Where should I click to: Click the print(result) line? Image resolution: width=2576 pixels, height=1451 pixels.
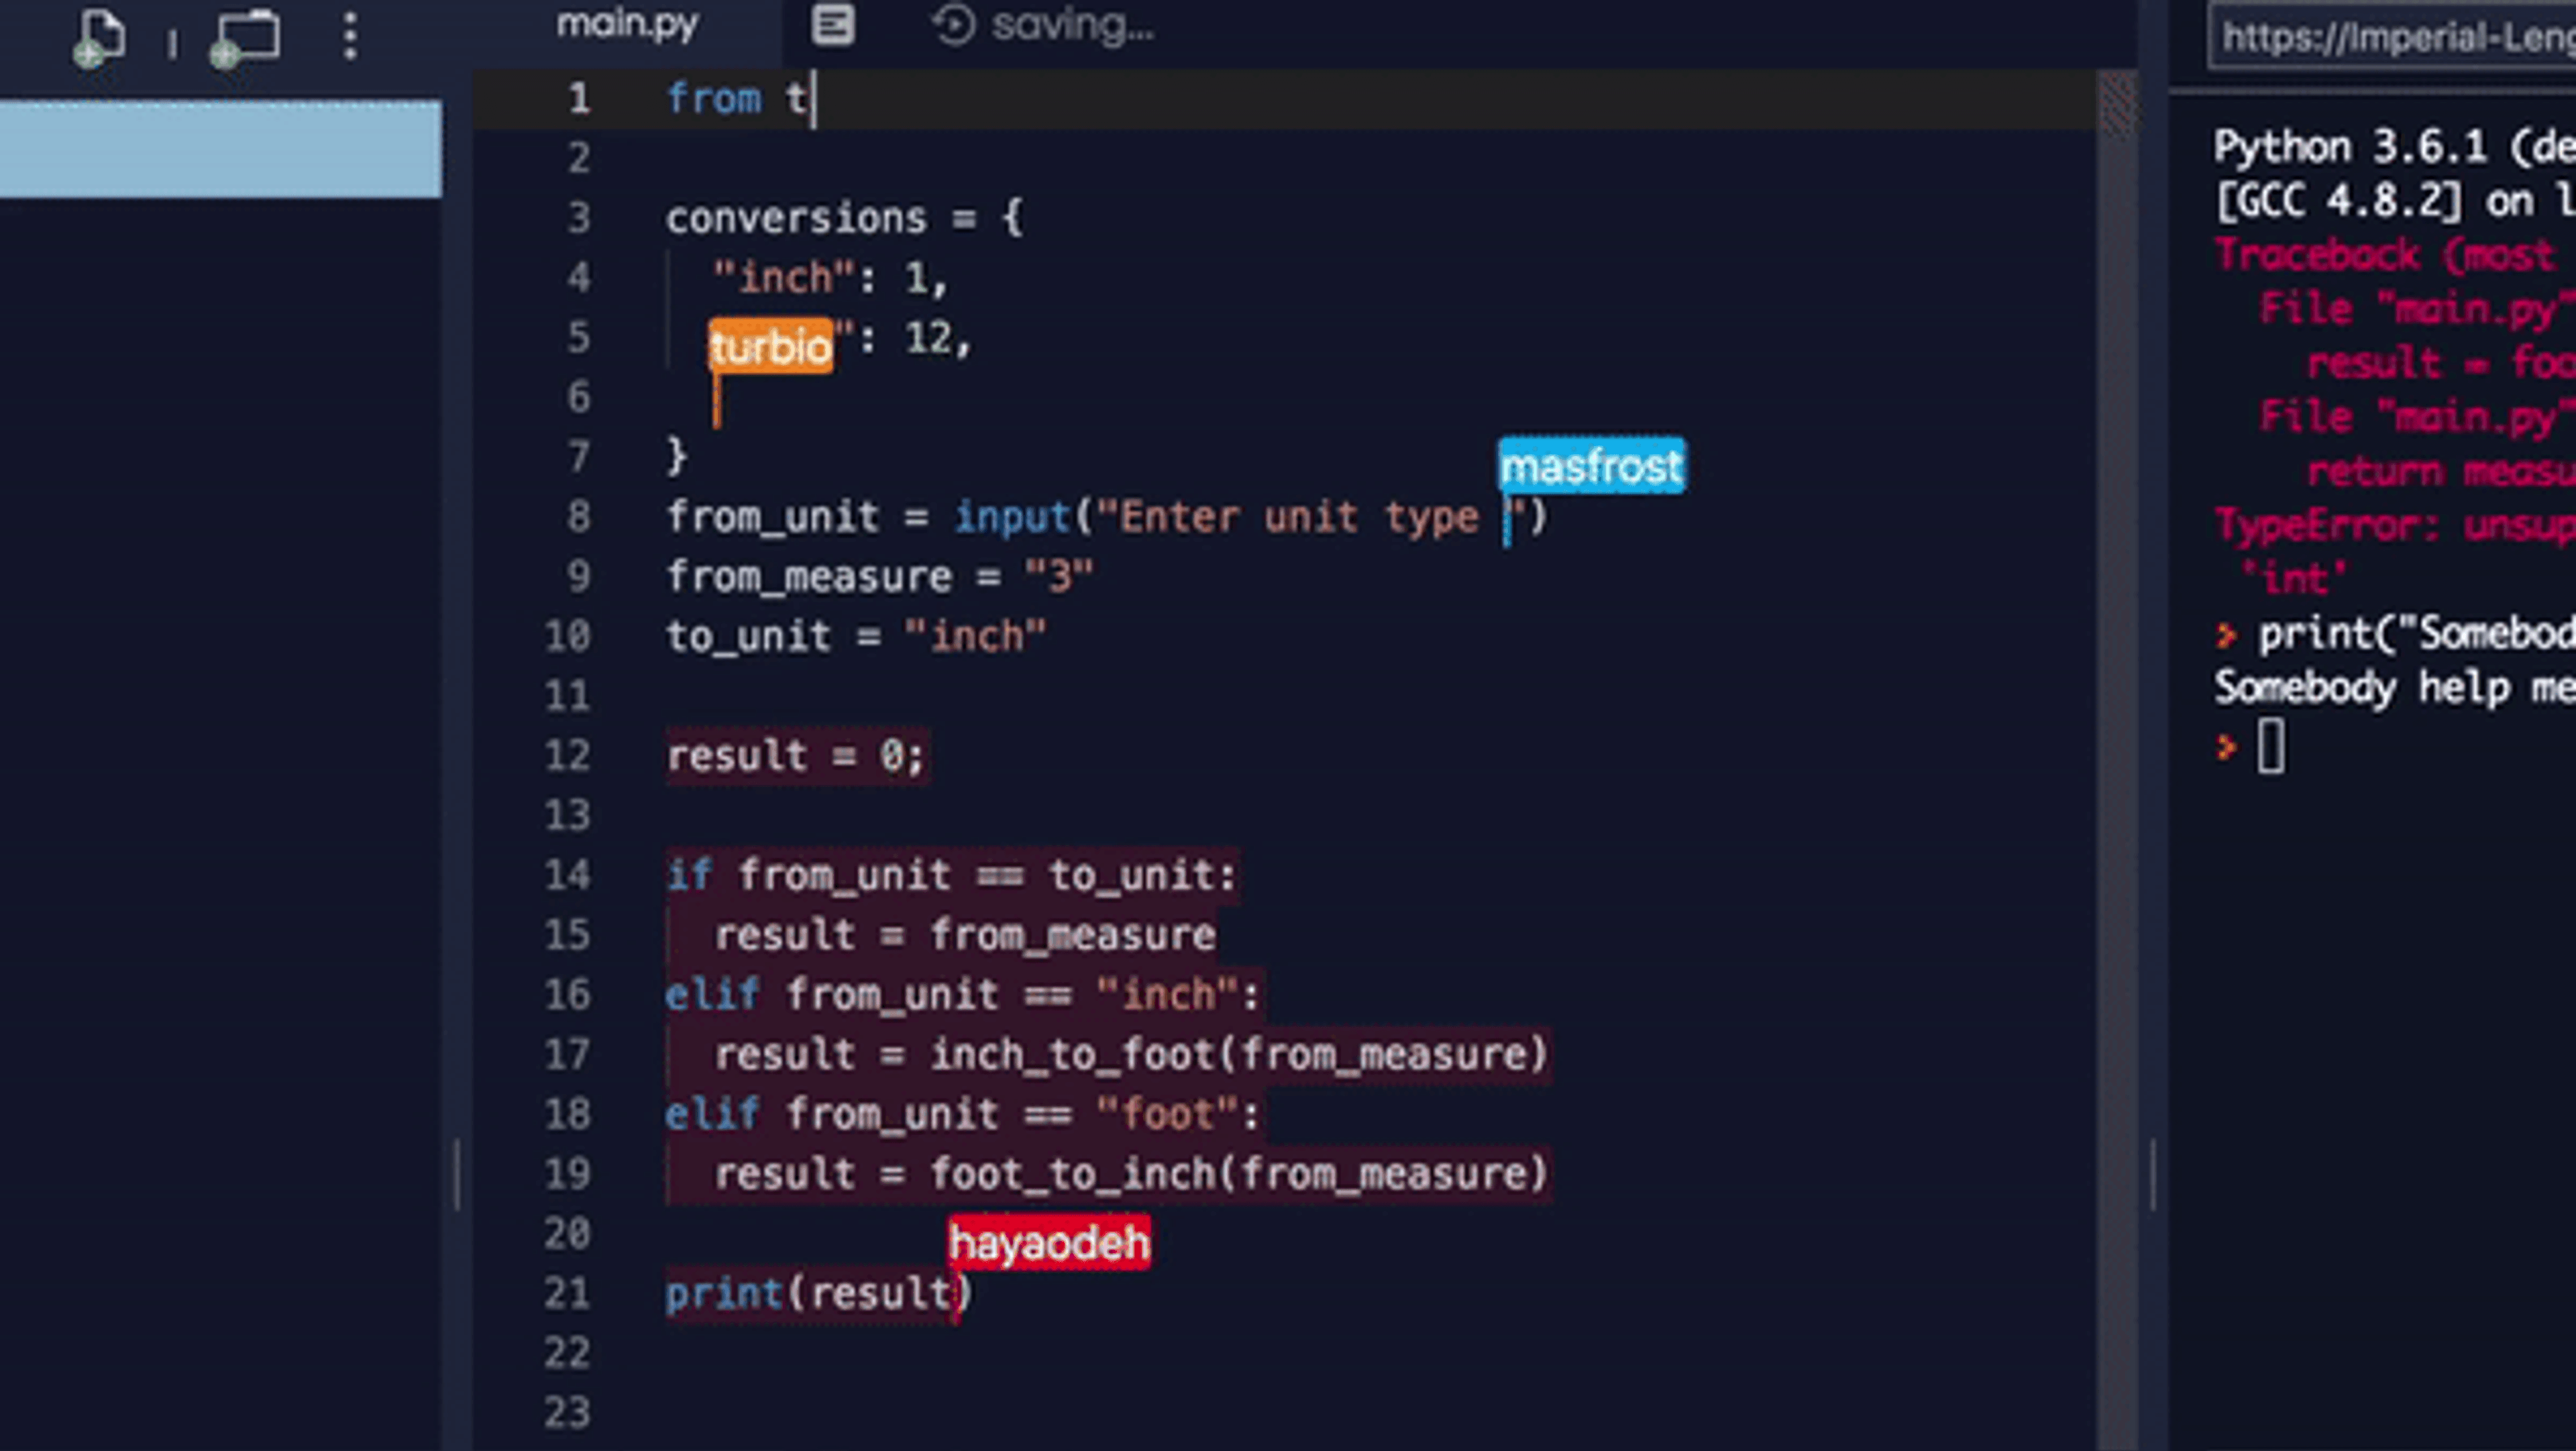(x=817, y=1293)
